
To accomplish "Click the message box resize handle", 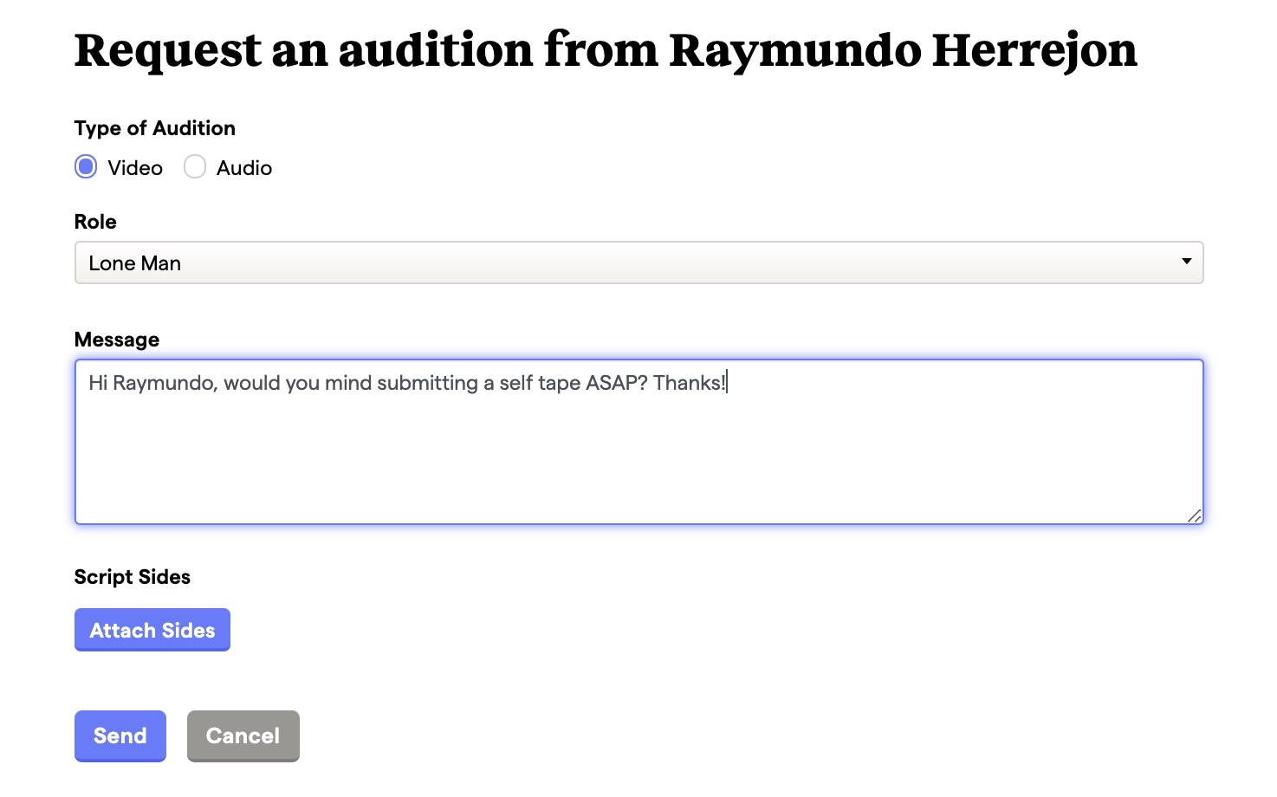I will (1194, 515).
